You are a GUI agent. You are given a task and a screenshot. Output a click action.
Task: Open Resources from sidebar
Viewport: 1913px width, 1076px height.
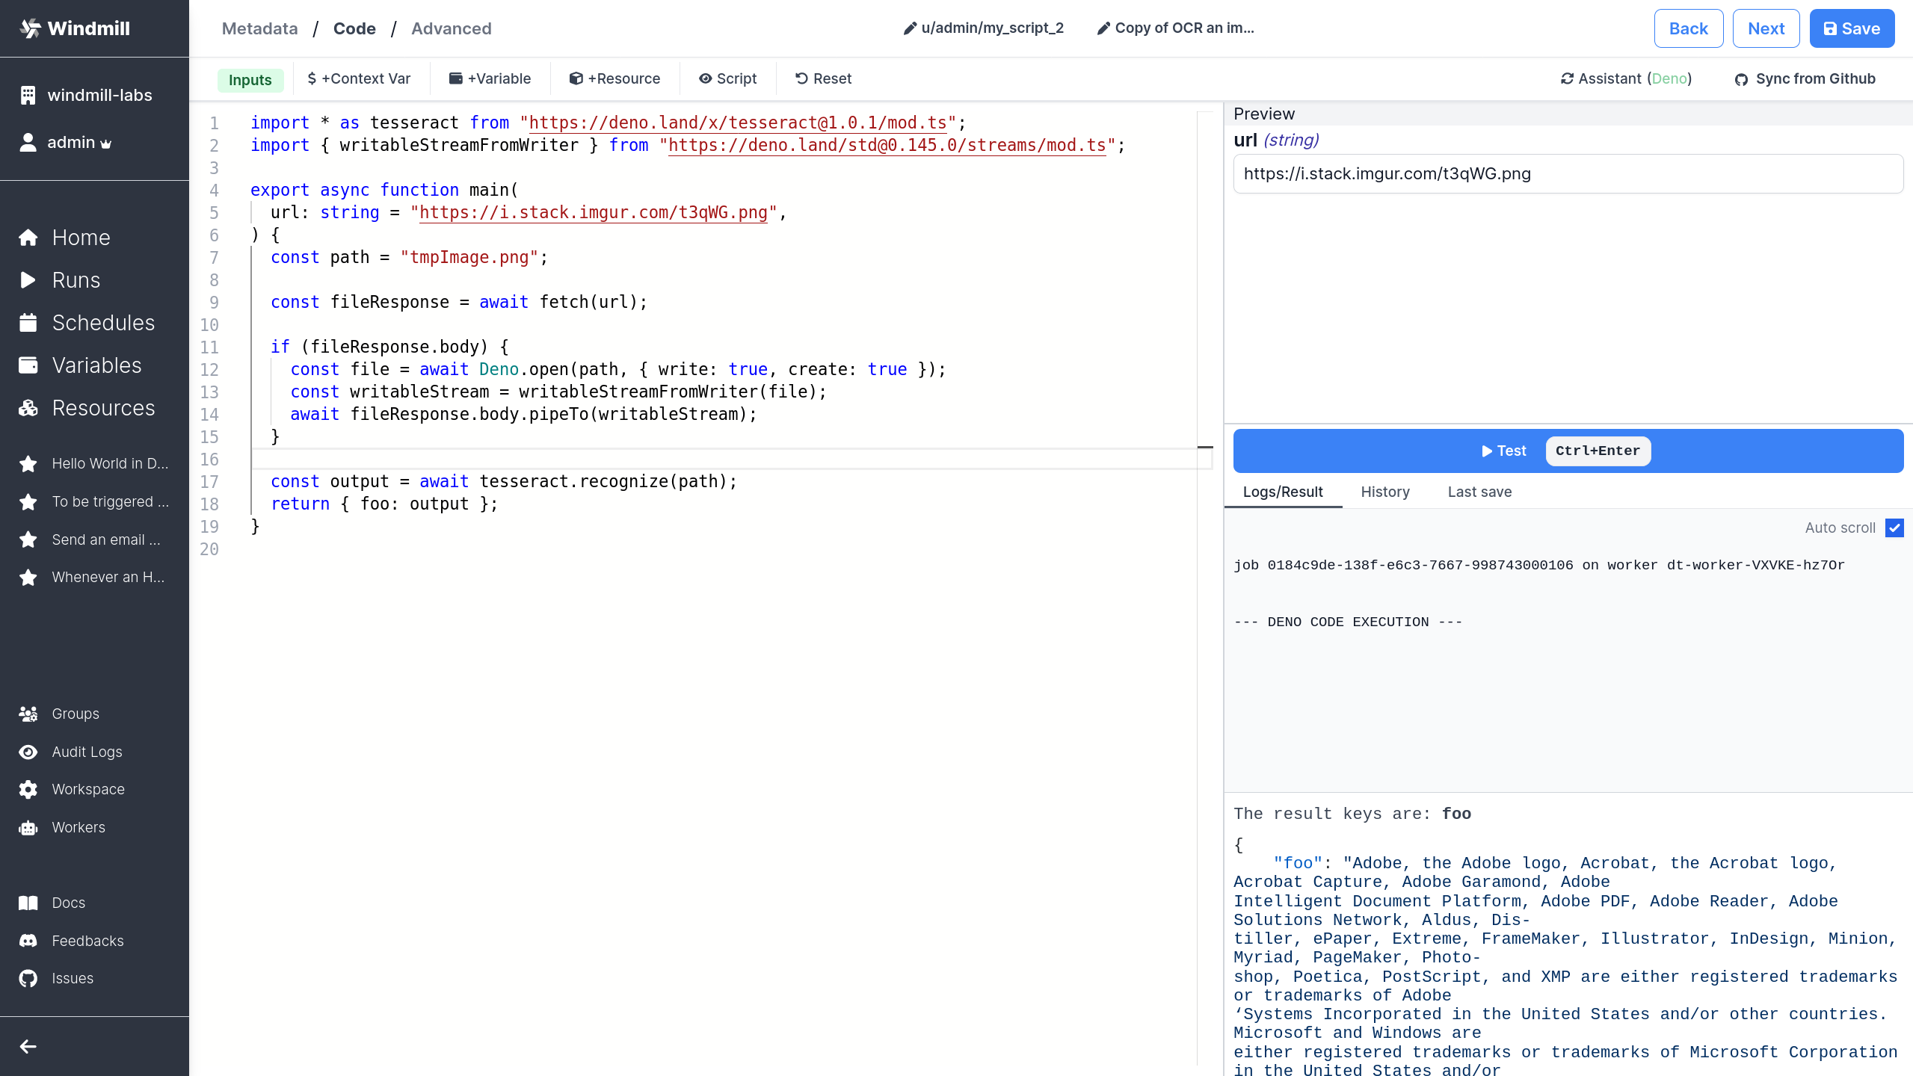(x=102, y=408)
